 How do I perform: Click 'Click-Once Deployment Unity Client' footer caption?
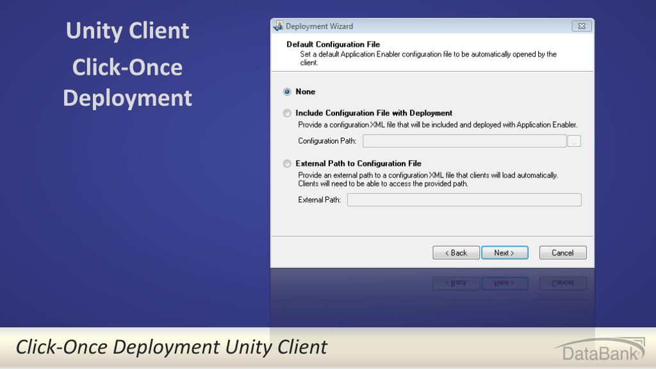click(172, 347)
